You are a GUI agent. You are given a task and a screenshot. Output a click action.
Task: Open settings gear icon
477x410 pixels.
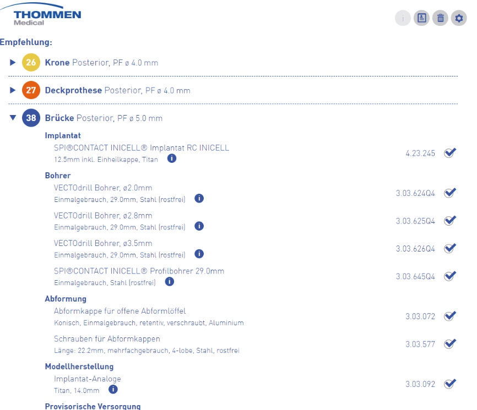(x=459, y=18)
